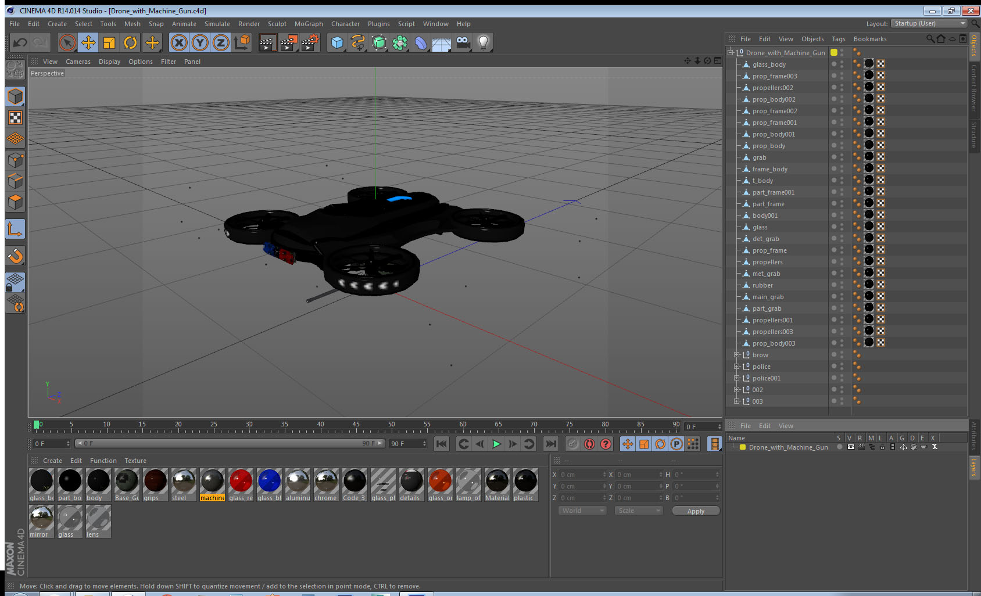Add a Light object bulb icon
Image resolution: width=981 pixels, height=596 pixels.
coord(484,42)
